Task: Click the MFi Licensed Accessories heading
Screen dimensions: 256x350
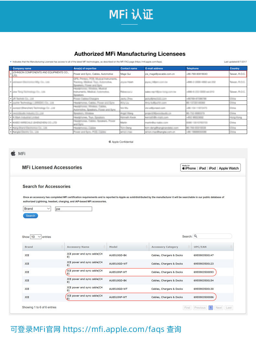Action: [52, 168]
